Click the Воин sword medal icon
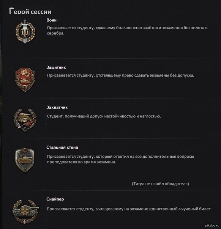This screenshot has width=221, height=229. tap(25, 31)
